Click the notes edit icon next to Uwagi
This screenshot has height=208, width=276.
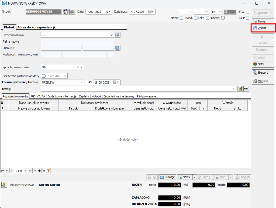240,89
